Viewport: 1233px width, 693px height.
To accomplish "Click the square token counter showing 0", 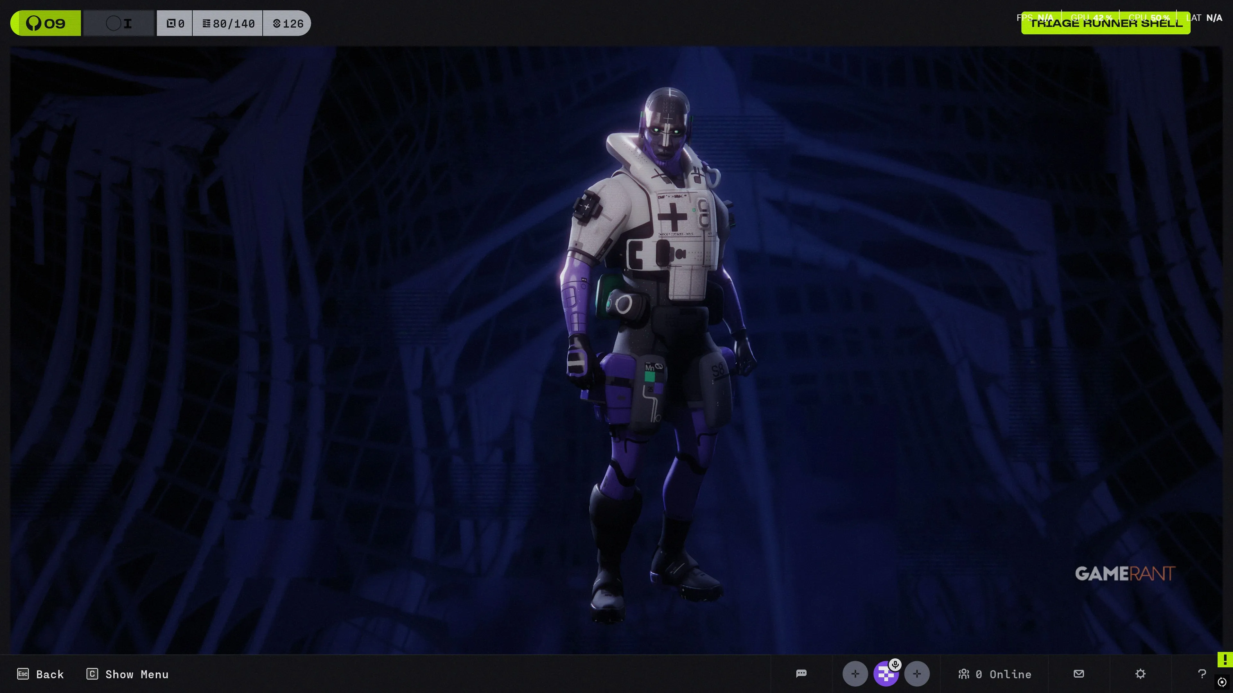I will tap(175, 23).
